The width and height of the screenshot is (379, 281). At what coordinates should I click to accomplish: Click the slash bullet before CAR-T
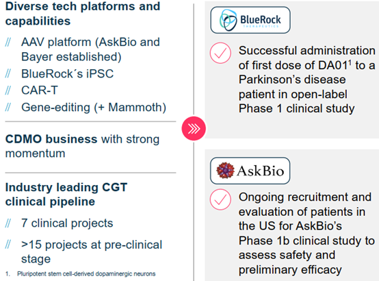coord(8,90)
